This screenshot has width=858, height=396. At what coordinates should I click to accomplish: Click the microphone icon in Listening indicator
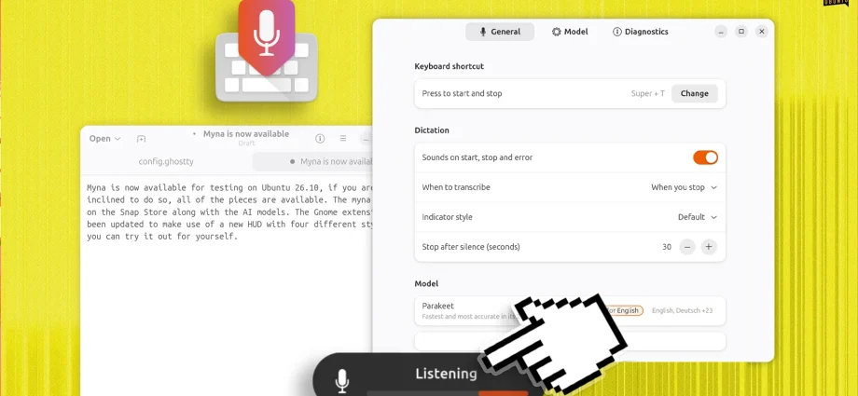pos(342,381)
